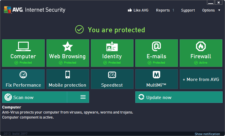Click the Like AVG thumbs-up icon
The width and height of the screenshot is (225, 136).
tap(129, 10)
